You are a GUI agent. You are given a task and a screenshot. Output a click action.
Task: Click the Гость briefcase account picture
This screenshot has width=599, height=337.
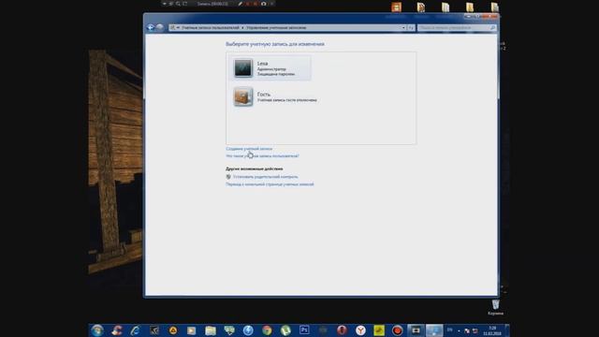pos(243,96)
